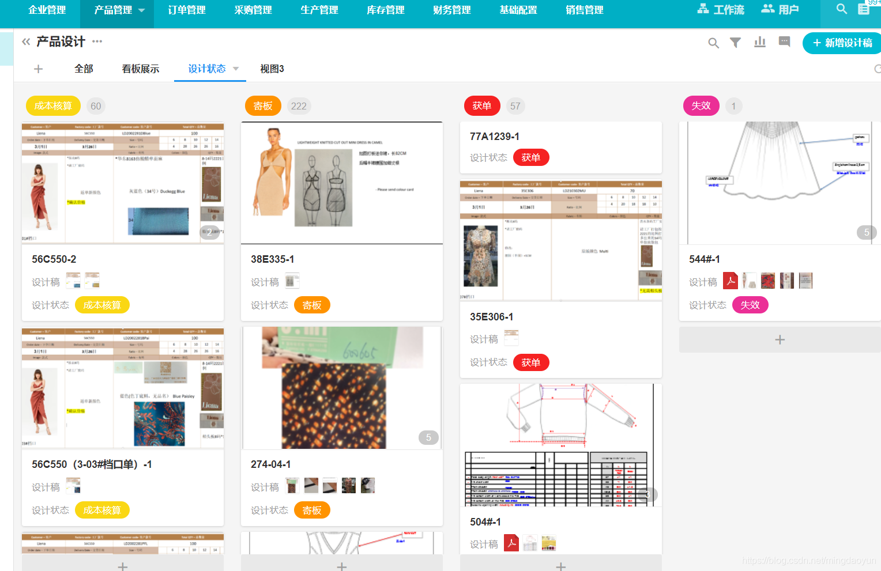Switch to the 看板展示 tab
881x571 pixels.
140,68
